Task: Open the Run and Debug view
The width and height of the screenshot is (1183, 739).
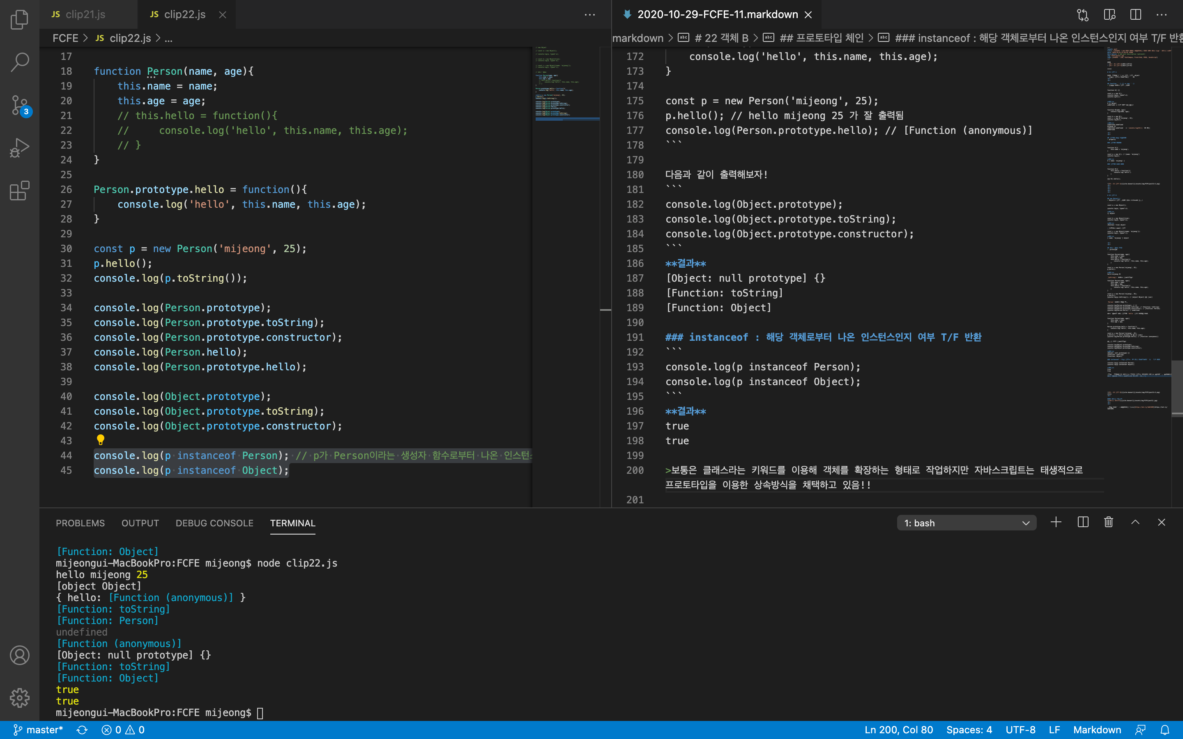Action: (20, 148)
